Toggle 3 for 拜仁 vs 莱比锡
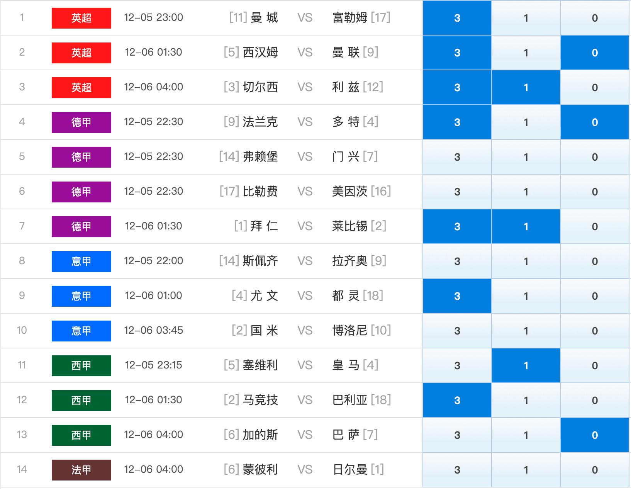631x489 pixels. [x=457, y=226]
